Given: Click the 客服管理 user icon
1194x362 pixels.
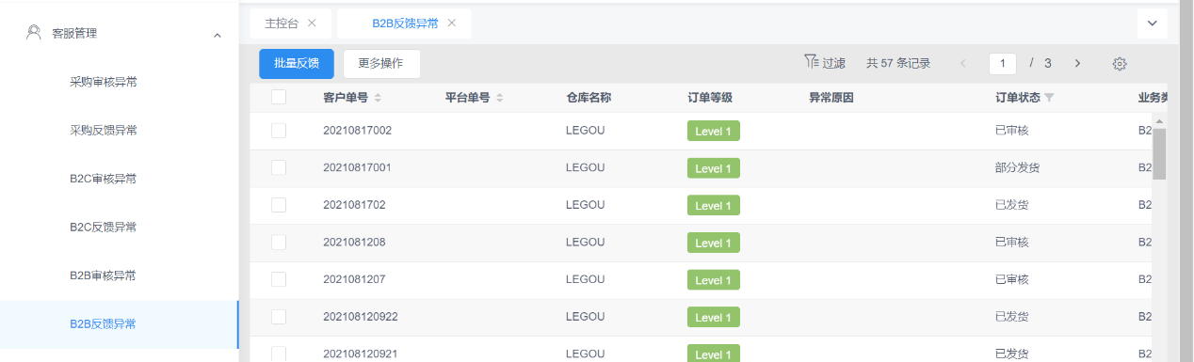Looking at the screenshot, I should point(34,33).
